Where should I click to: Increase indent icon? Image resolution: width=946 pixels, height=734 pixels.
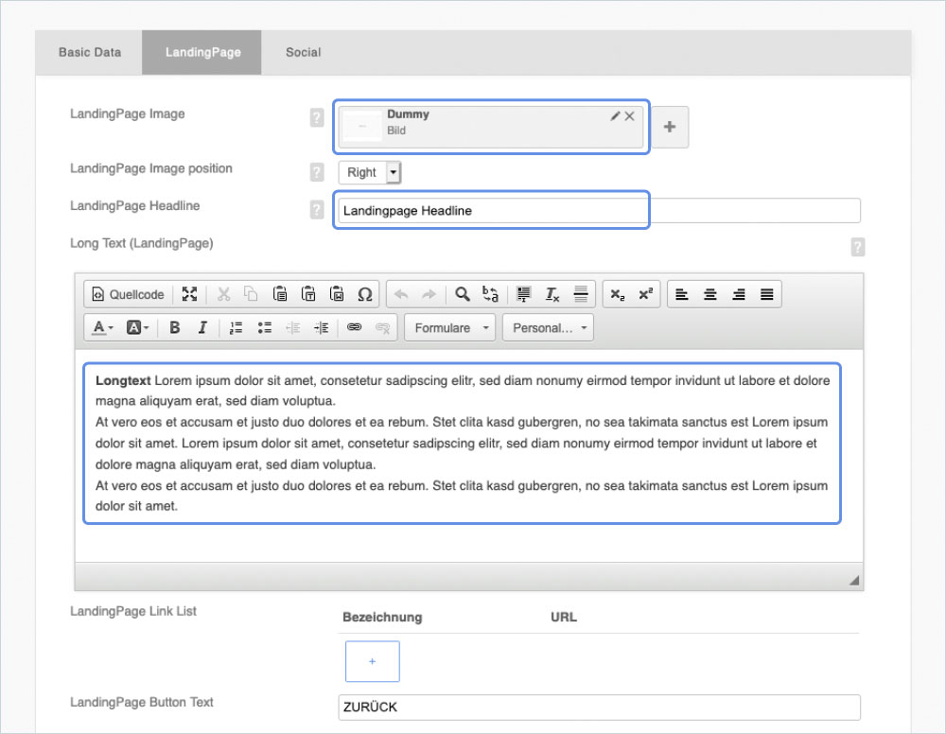click(321, 327)
